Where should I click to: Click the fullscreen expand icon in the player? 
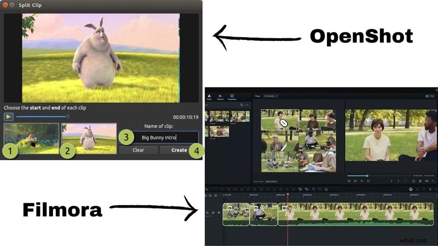[433, 181]
